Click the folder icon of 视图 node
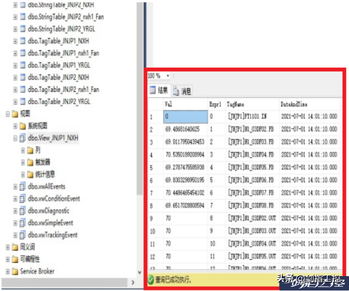This screenshot has width=349, height=291. tap(15, 114)
